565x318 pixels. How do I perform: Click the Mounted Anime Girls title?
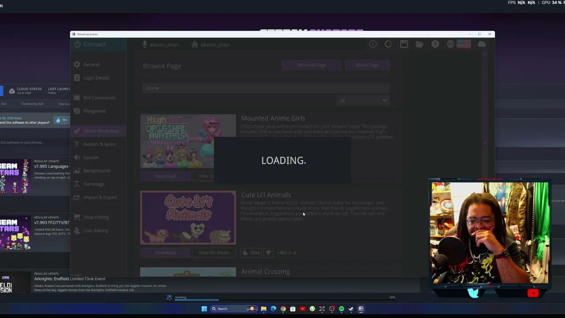point(273,118)
